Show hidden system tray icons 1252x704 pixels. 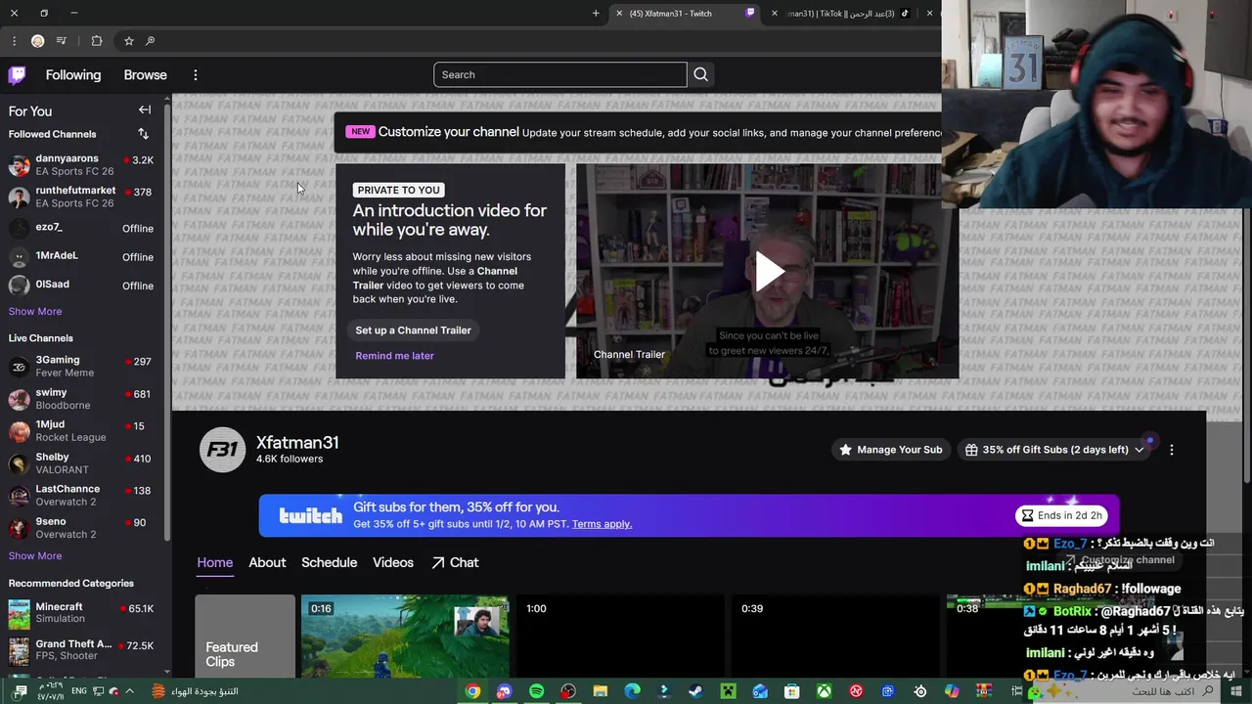[x=129, y=691]
